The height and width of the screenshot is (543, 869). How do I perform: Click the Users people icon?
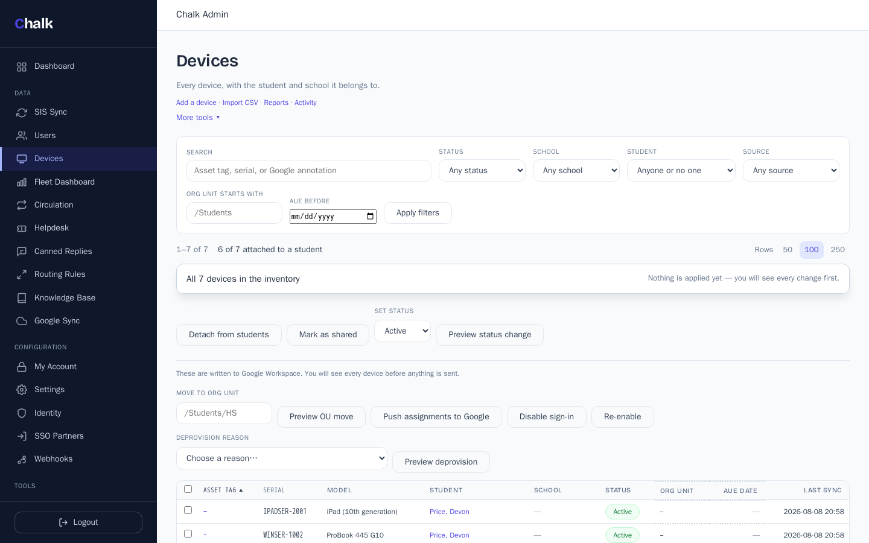(x=22, y=136)
